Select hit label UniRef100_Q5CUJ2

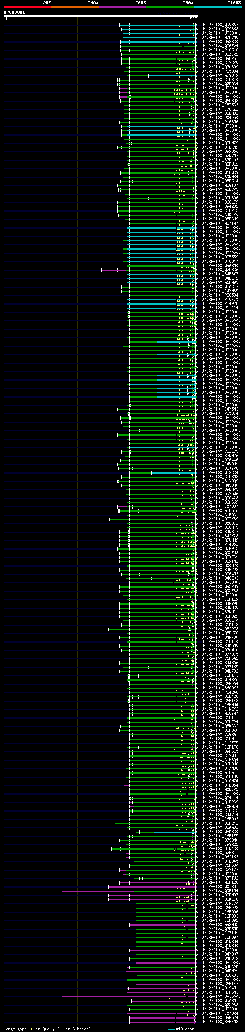click(220, 523)
